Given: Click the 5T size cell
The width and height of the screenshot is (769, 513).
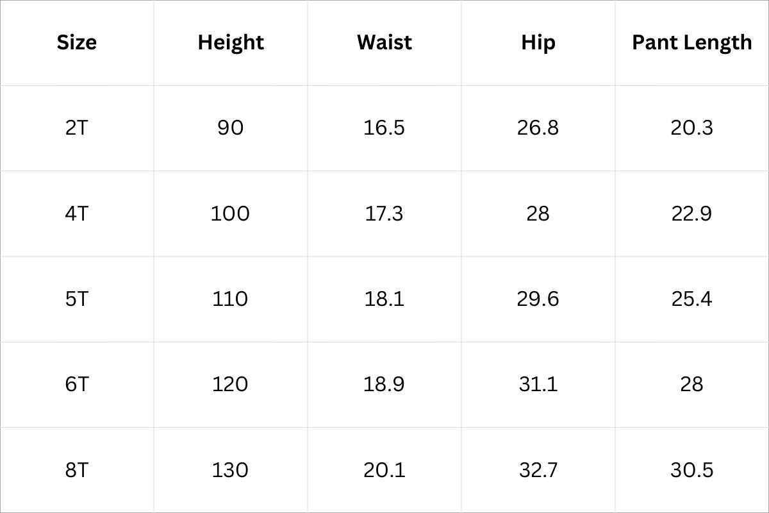Looking at the screenshot, I should pos(77,299).
